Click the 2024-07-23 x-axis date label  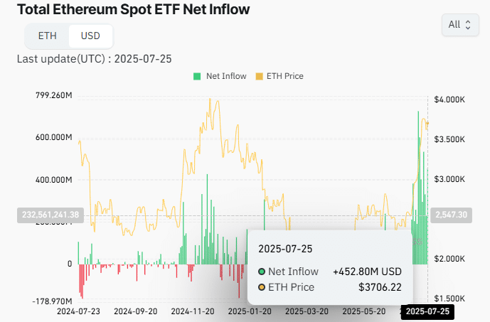point(79,311)
